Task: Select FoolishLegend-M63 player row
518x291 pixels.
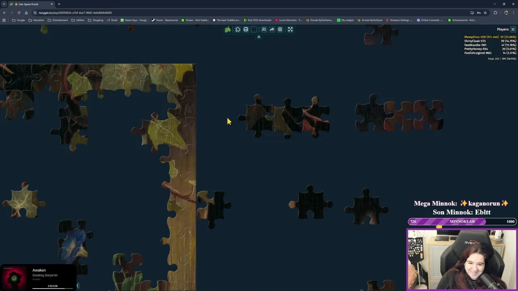Action: (490, 53)
